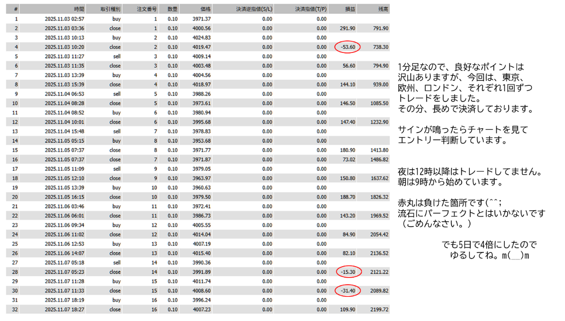This screenshot has width=565, height=321.
Task: Click balance value 1486.82
Action: pos(379,159)
